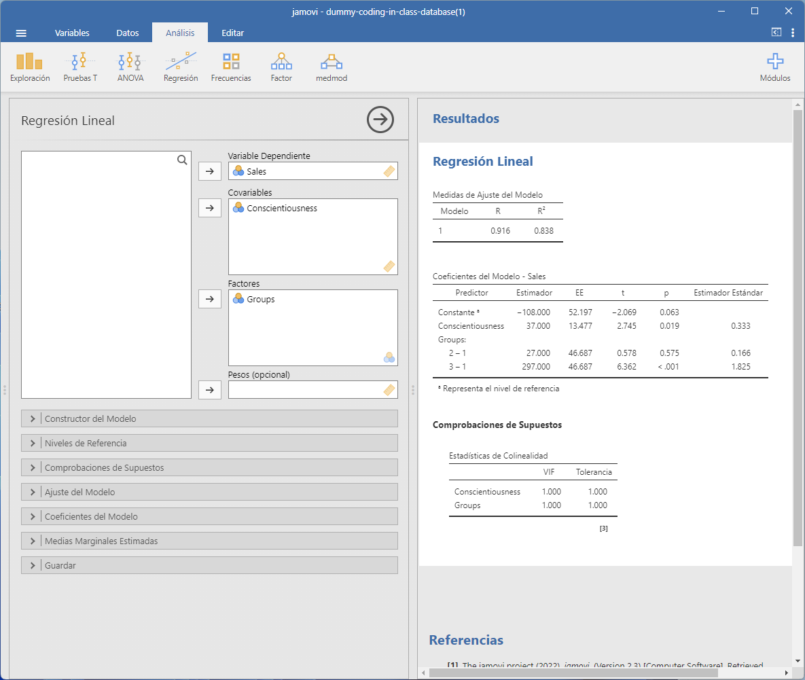The width and height of the screenshot is (805, 680).
Task: Click the results panel vertical scrollbar
Action: [798, 326]
